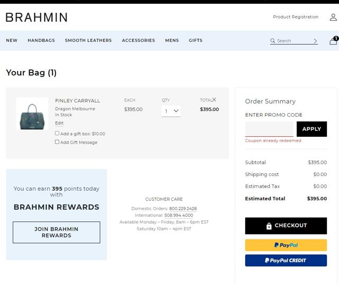Click the Product Registration link
Viewport: 339px width, 284px height.
(x=296, y=17)
